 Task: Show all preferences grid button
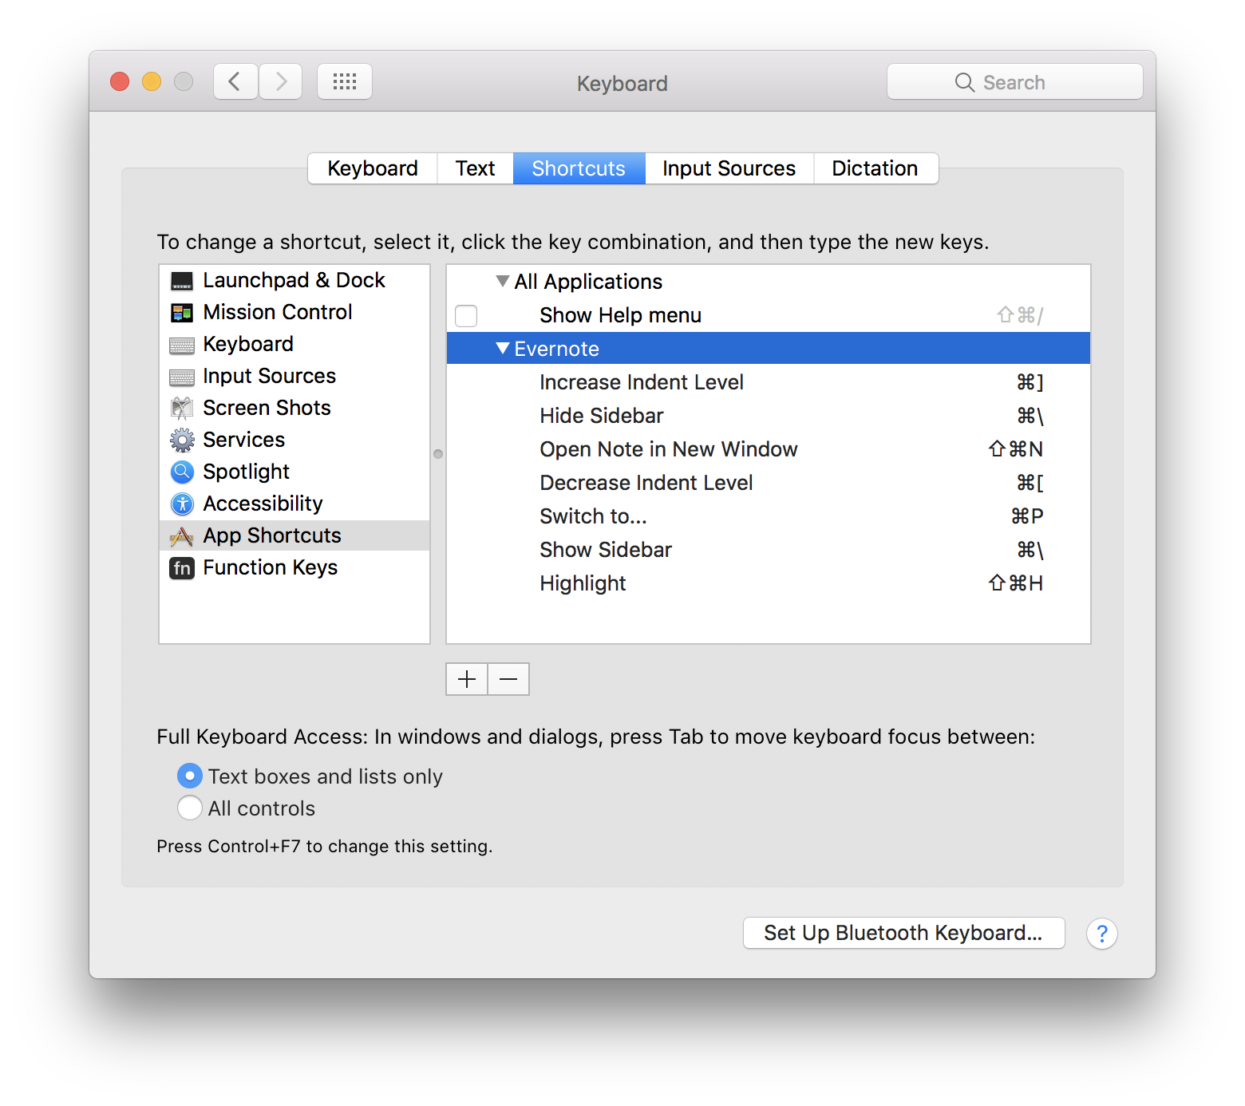point(345,81)
